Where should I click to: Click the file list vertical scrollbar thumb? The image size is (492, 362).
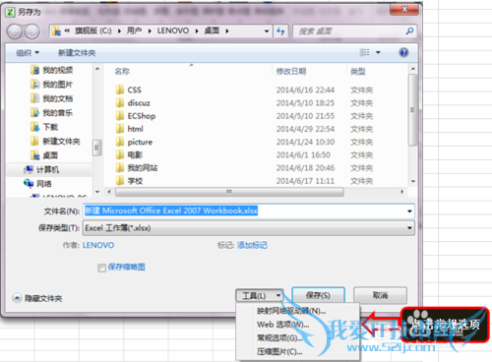click(x=412, y=109)
